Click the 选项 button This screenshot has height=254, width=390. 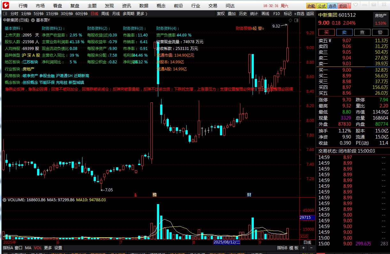tap(332, 6)
